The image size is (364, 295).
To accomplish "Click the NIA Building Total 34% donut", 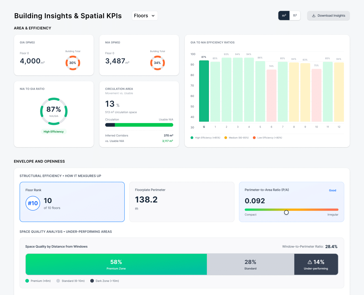I will pos(157,63).
